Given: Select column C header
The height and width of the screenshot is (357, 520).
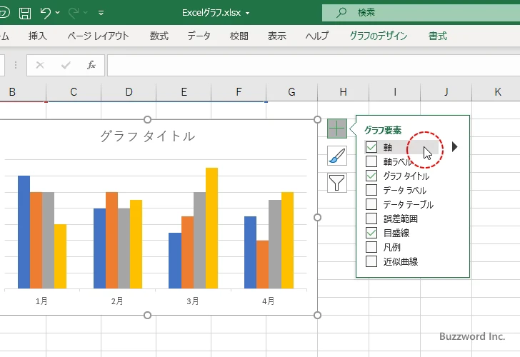Looking at the screenshot, I should pyautogui.click(x=74, y=92).
